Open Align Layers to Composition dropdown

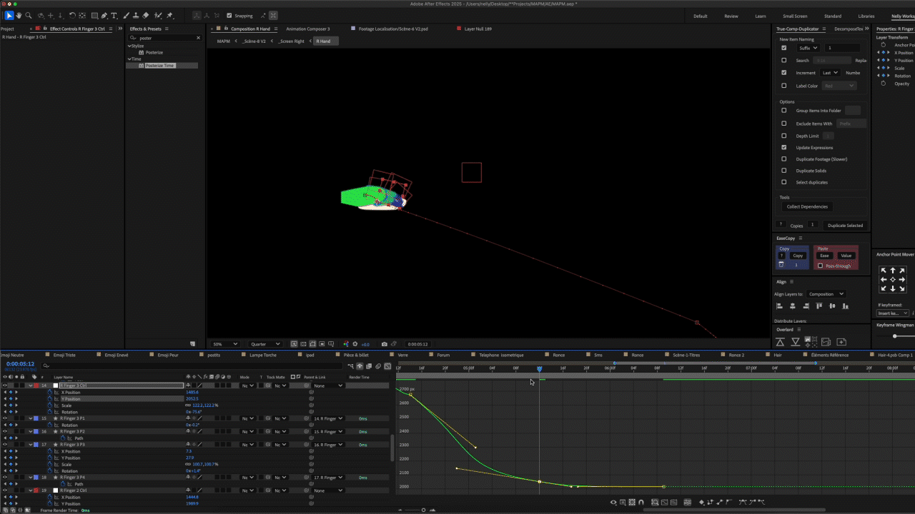point(826,294)
